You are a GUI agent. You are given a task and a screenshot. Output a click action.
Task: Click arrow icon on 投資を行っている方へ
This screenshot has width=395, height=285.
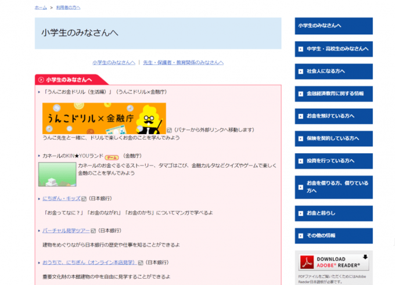coord(301,161)
